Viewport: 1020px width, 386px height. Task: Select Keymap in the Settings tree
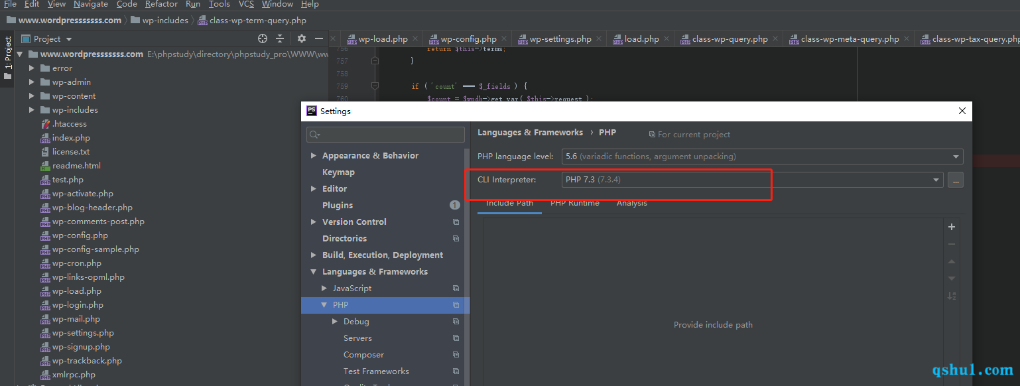click(338, 172)
